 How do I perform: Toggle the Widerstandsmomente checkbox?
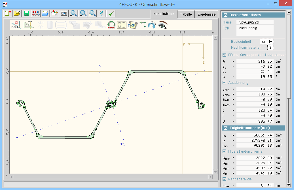click(225, 151)
